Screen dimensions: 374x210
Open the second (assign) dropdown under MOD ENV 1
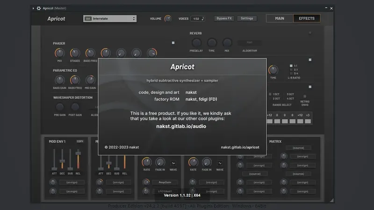tap(72, 191)
